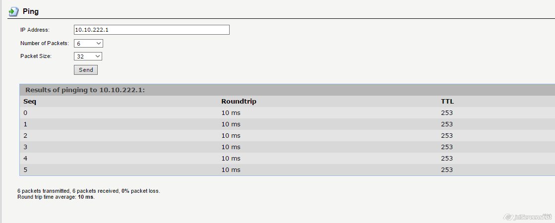Screen dimensions: 555x223
Task: Select the Seq 0 cell in results
Action: point(26,113)
